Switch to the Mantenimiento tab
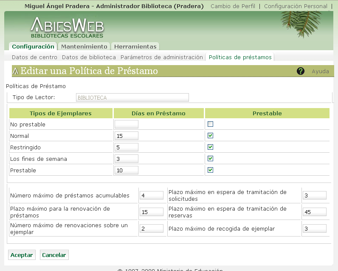The width and height of the screenshot is (338, 271). [84, 47]
